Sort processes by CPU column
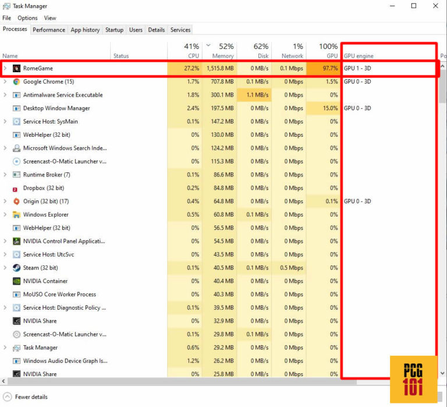Image resolution: width=447 pixels, height=407 pixels. tap(185, 51)
